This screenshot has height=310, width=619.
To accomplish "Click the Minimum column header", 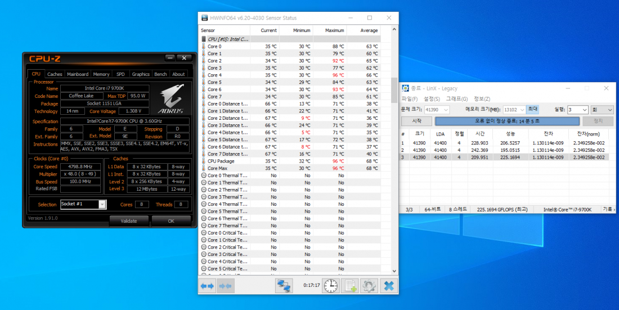I will click(296, 30).
